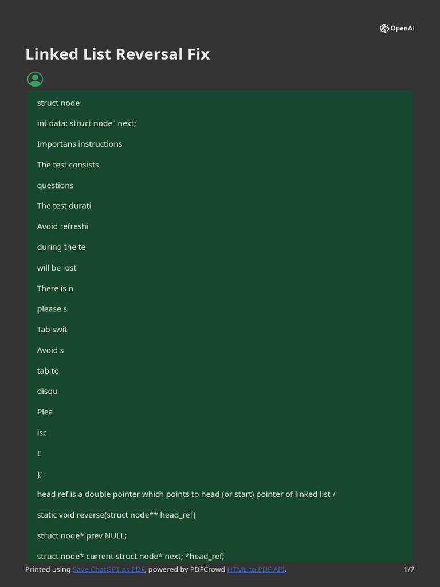The width and height of the screenshot is (440, 587).
Task: Click the green user avatar icon
Action: 35,79
